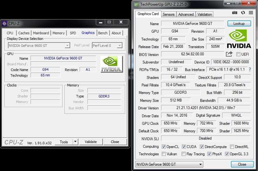Open the Validation tab in GPU-Z

tap(205, 14)
